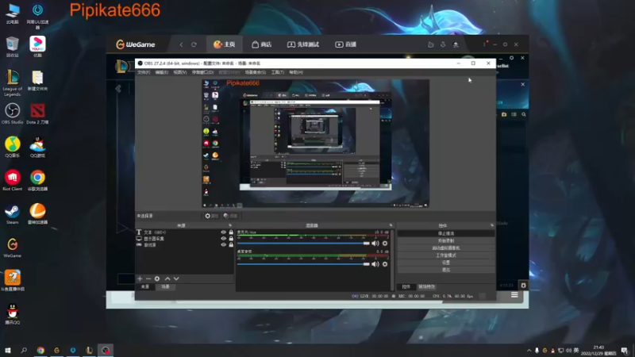Open Riot Client desktop shortcut
Viewport: 635px width, 357px height.
point(13,181)
